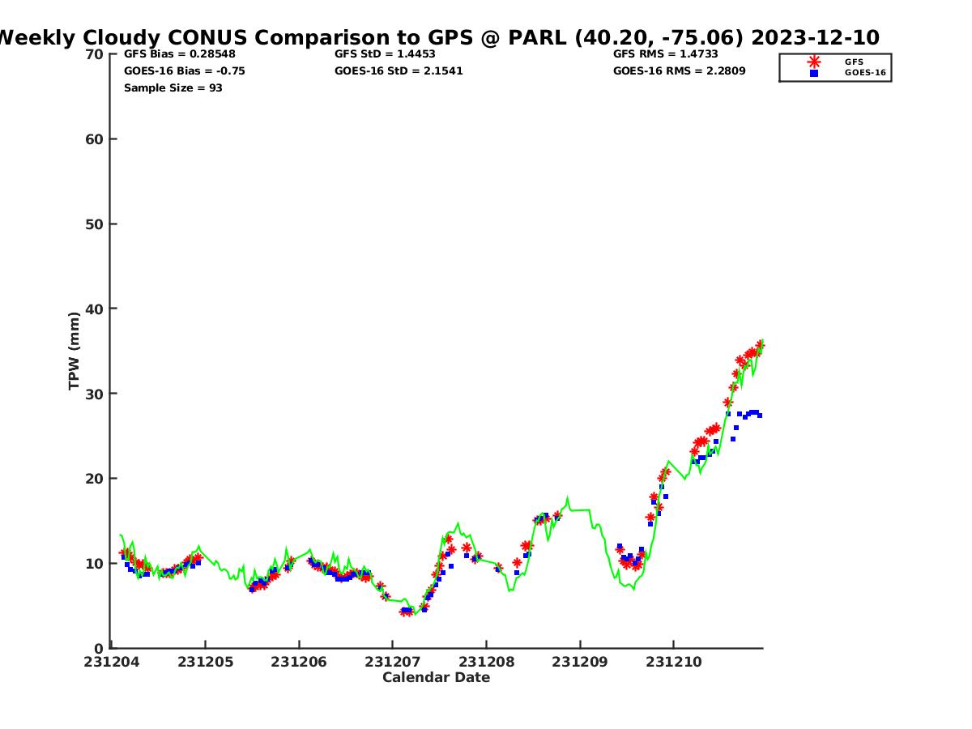Click the 231204 x-axis tick label
The width and height of the screenshot is (972, 729).
[112, 663]
